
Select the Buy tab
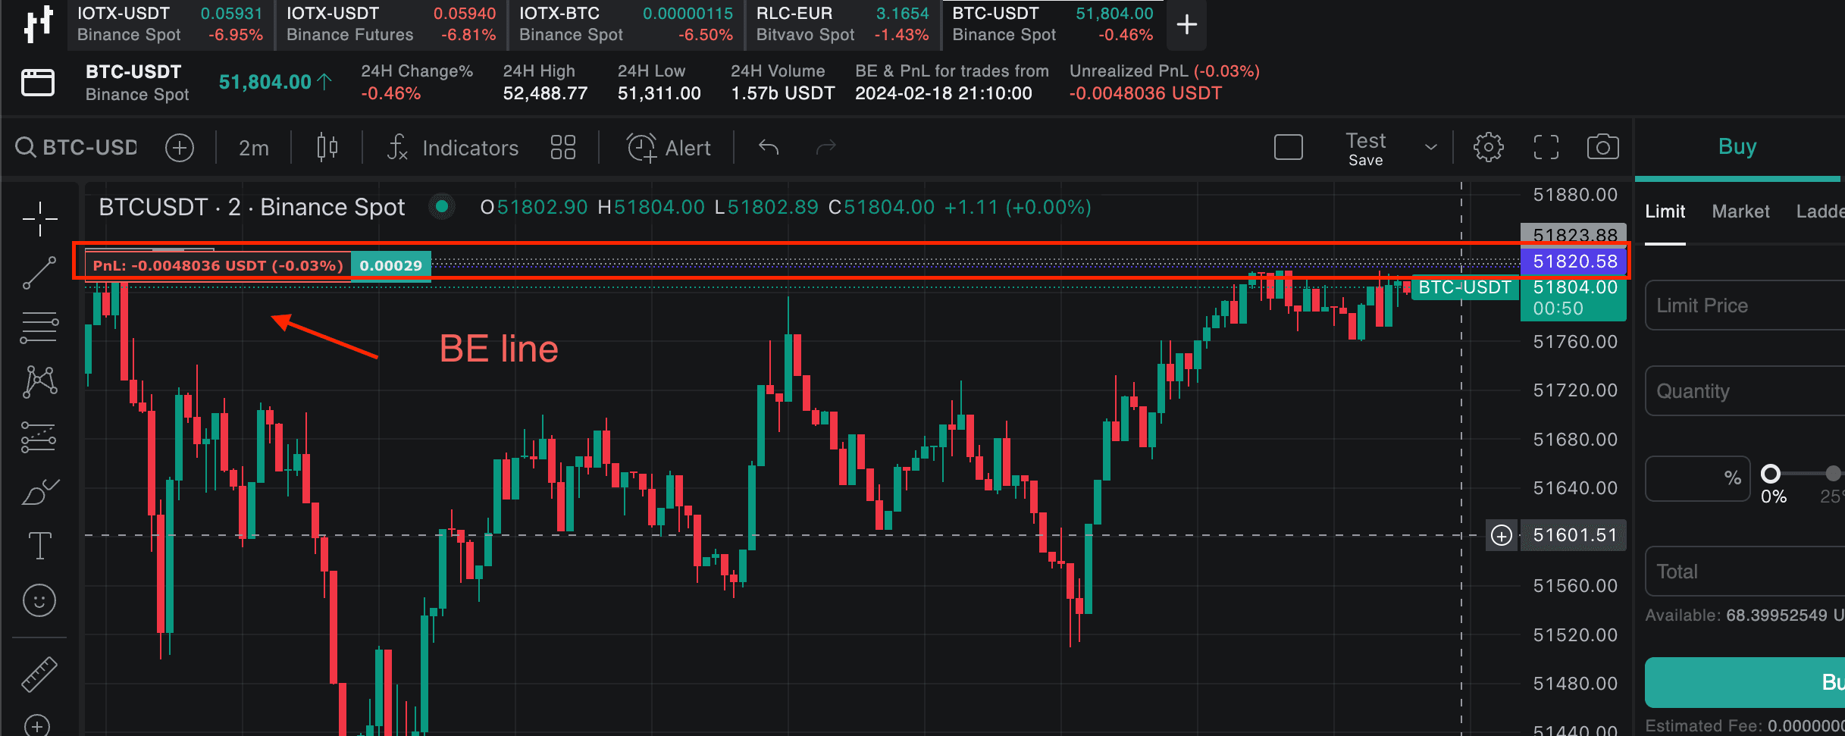[1737, 146]
